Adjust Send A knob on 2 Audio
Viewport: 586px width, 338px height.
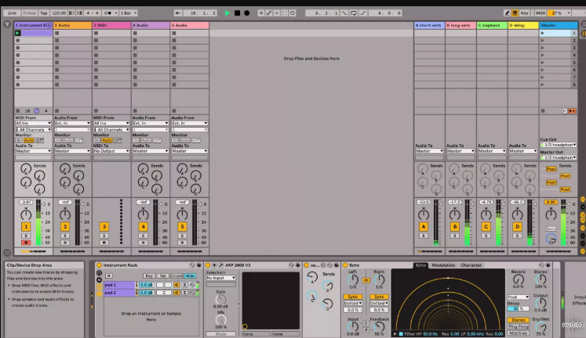pos(65,169)
